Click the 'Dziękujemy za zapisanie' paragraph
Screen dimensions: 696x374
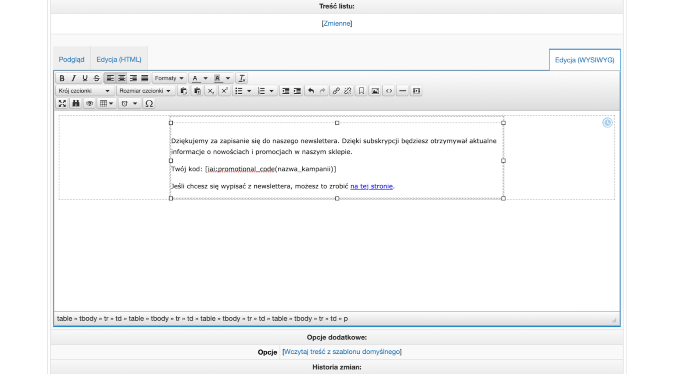(x=334, y=146)
